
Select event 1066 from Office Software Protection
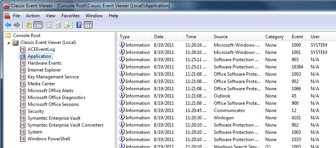(227, 88)
